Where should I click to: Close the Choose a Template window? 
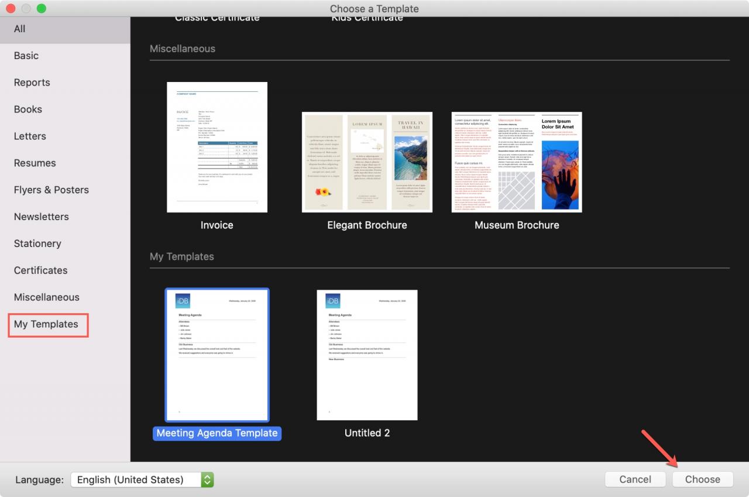click(11, 9)
